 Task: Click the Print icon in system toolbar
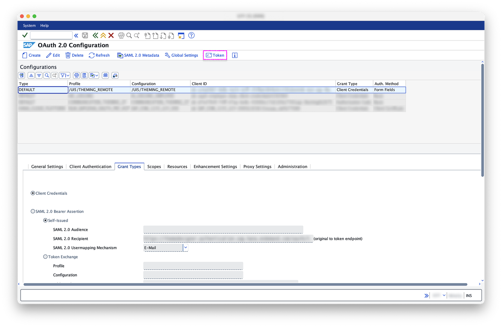tap(121, 35)
